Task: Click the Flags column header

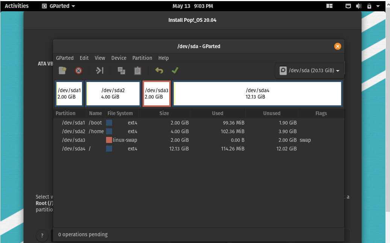Action: (x=321, y=114)
